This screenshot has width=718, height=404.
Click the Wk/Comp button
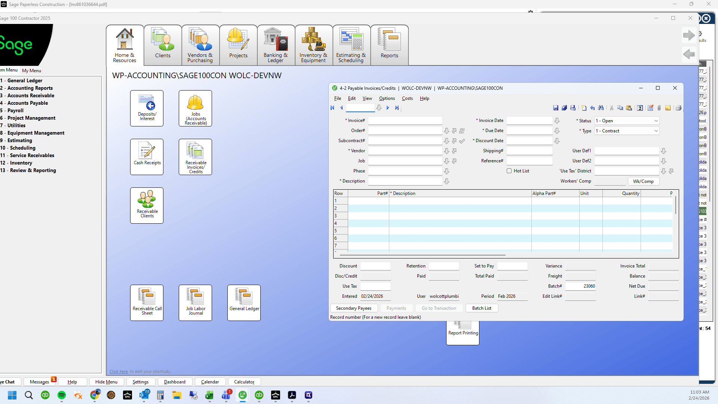click(x=643, y=181)
